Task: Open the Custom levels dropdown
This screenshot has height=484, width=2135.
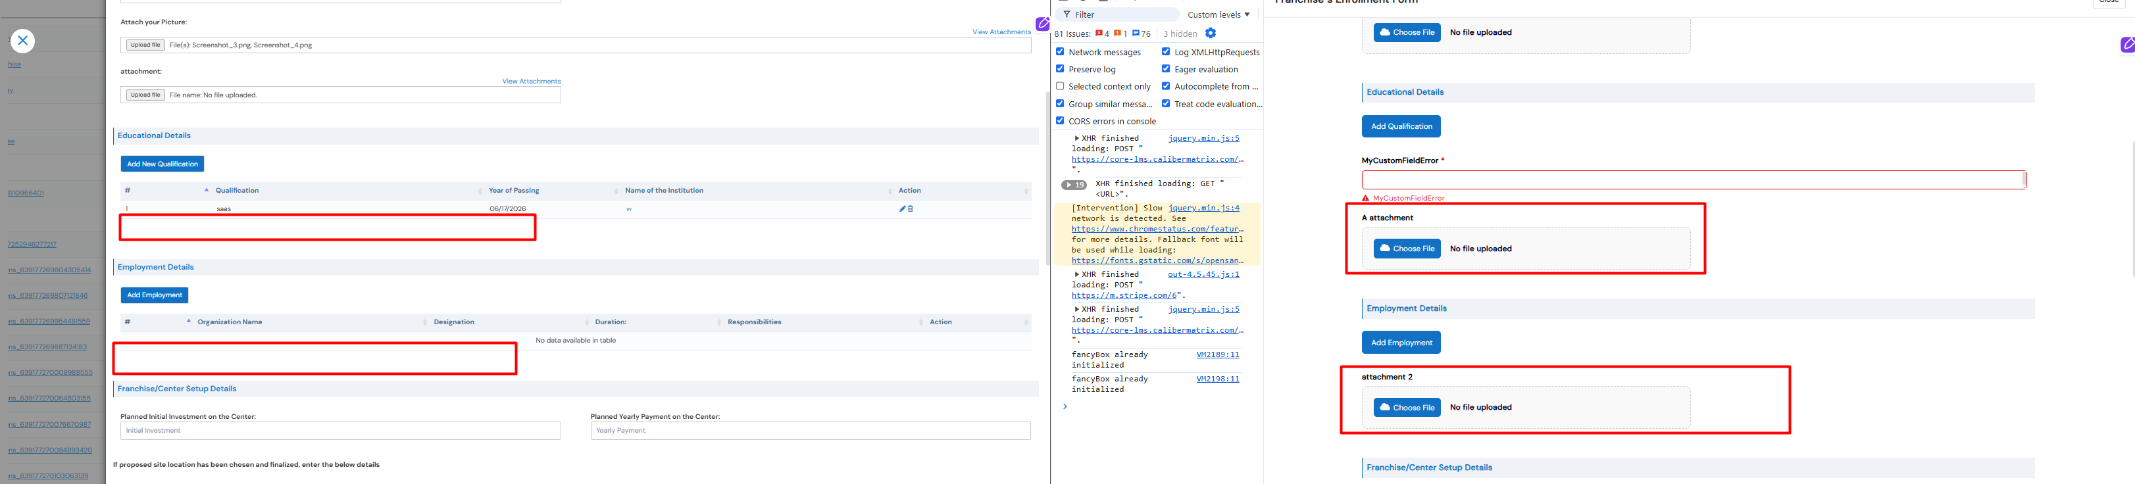Action: 1218,14
